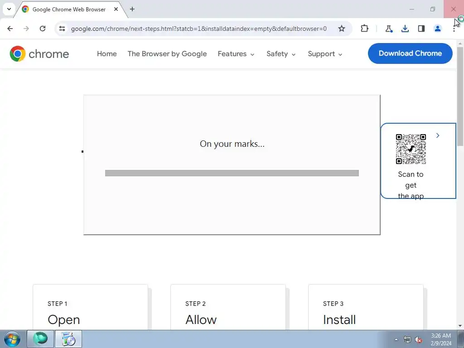Show the Downloads toolbar icon
464x348 pixels.
(x=405, y=29)
